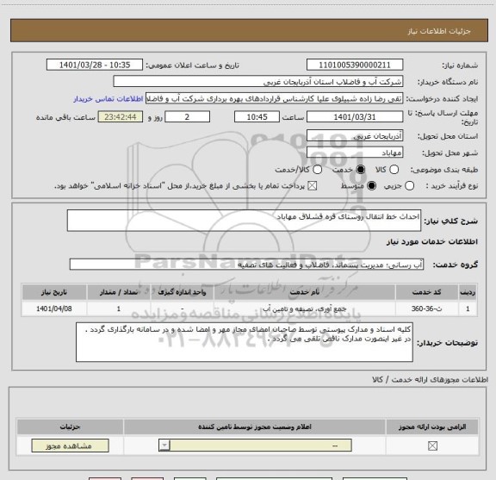Click the announcement date field 1401/03/28
Screen dimensions: 496x480
95,65
